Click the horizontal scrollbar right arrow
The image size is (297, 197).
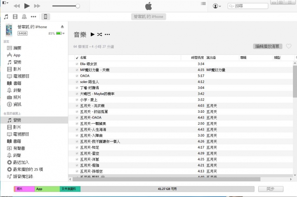pos(291,179)
